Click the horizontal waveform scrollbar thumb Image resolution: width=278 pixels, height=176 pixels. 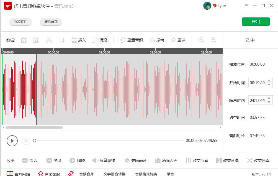coord(34,127)
